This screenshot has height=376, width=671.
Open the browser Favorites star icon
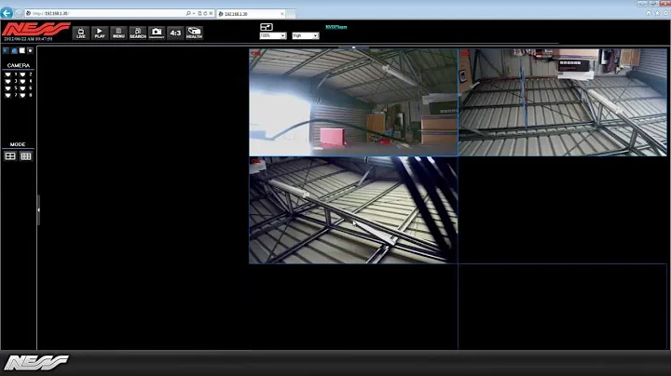coord(657,13)
